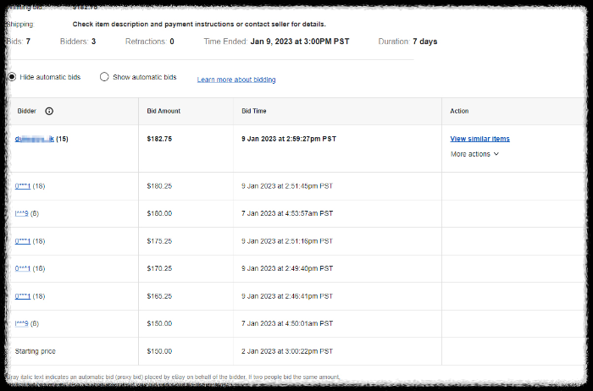593x391 pixels.
Task: Click the Action column header
Action: pos(459,111)
